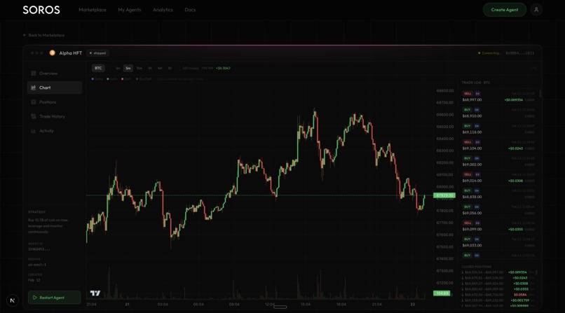Open the Activity sidebar tab

coord(55,131)
